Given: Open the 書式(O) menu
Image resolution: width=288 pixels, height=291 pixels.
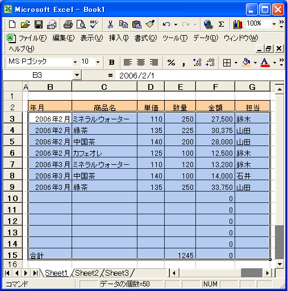Looking at the screenshot, I should click(145, 38).
